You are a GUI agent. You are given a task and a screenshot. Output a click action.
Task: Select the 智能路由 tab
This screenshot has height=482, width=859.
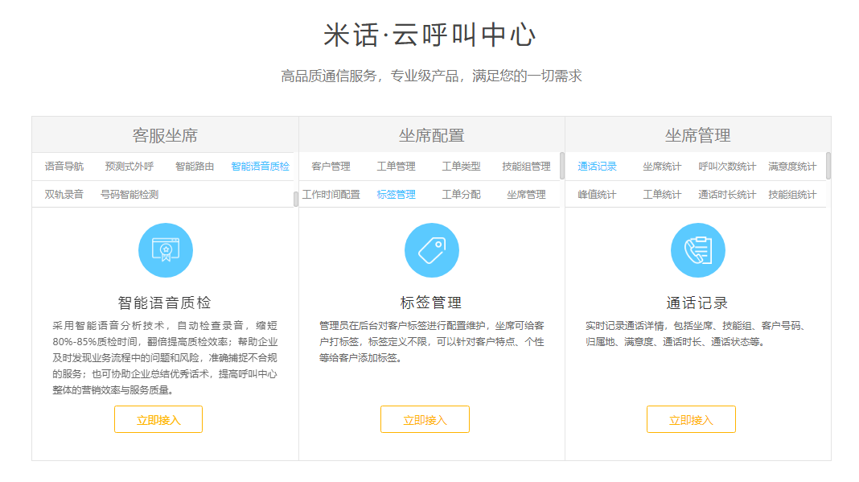[195, 166]
